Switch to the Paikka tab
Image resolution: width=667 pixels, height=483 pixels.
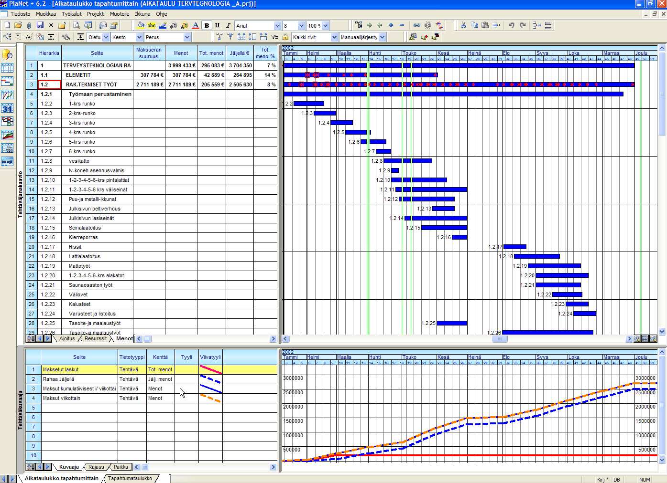coord(121,467)
